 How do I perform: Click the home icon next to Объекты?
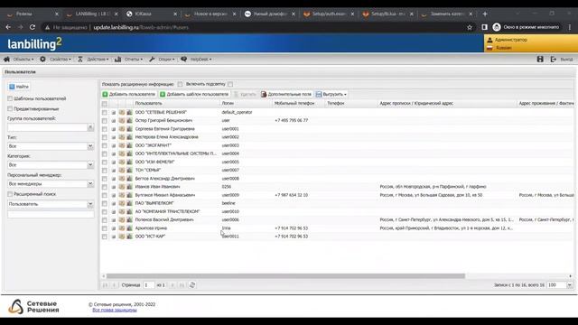6,59
